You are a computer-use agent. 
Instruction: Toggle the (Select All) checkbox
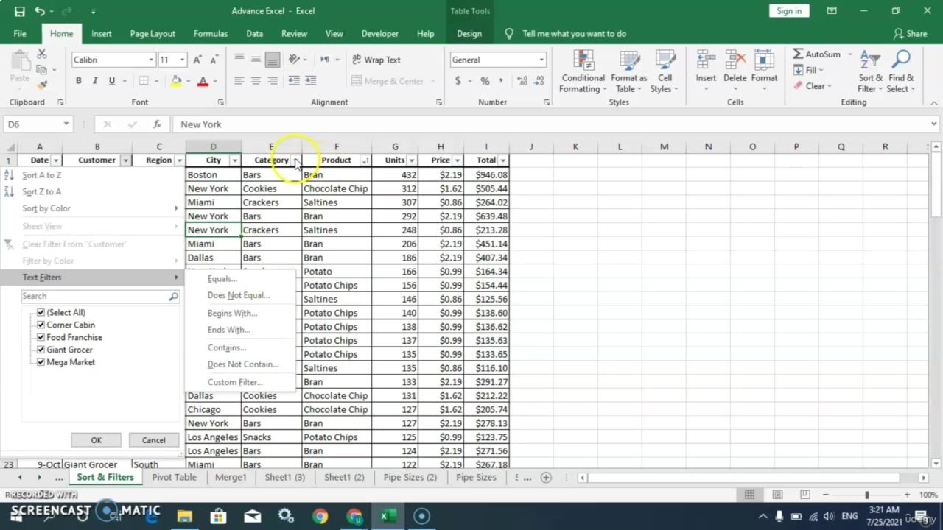41,312
